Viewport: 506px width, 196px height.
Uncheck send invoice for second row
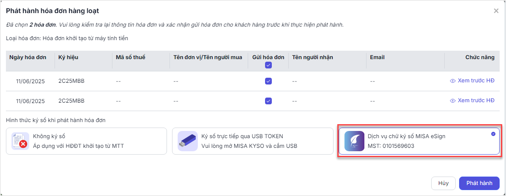click(268, 101)
